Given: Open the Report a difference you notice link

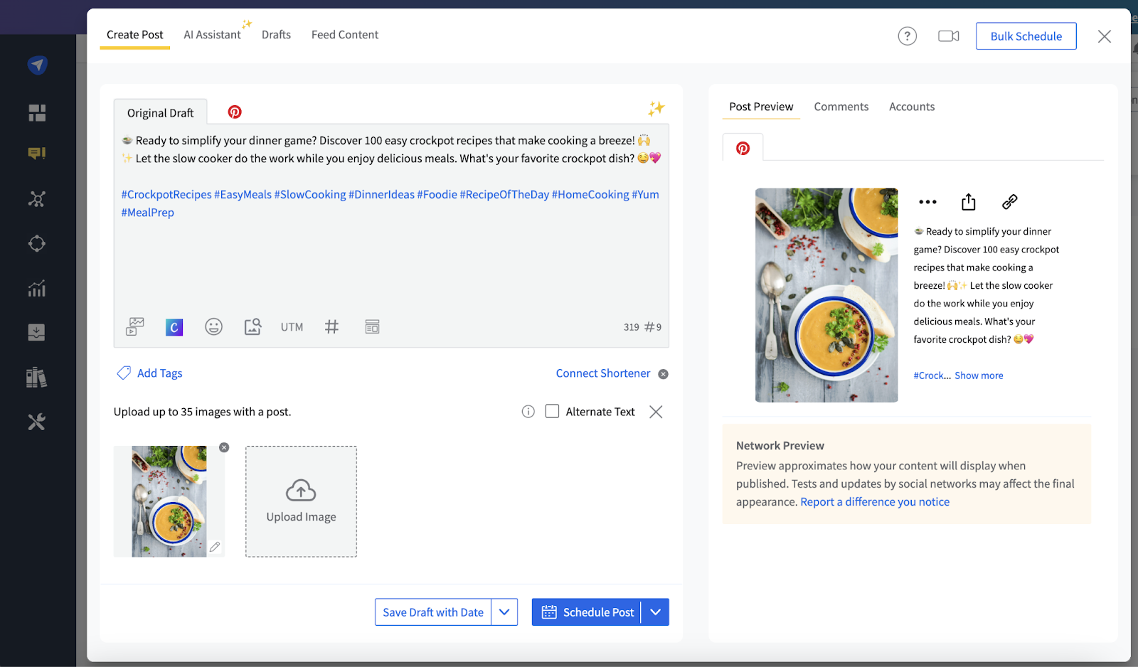Looking at the screenshot, I should [875, 501].
